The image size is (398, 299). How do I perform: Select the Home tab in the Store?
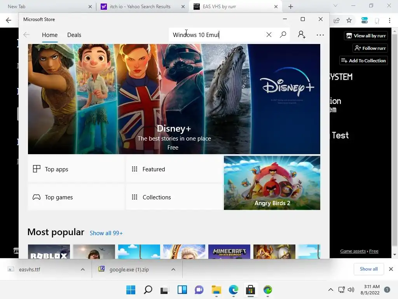click(x=50, y=35)
